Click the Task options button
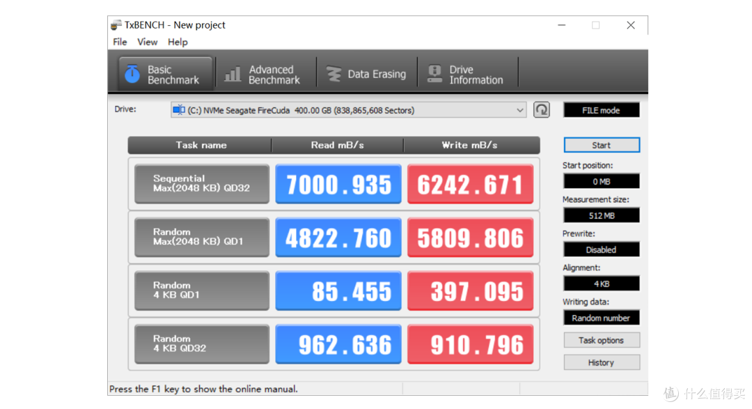The width and height of the screenshot is (752, 409). tap(602, 340)
